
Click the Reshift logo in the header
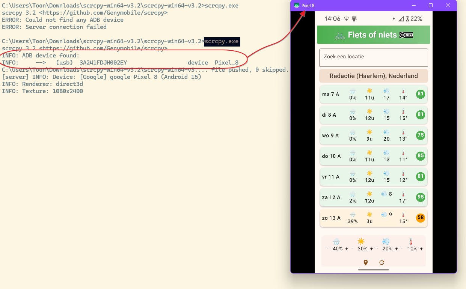pyautogui.click(x=406, y=35)
